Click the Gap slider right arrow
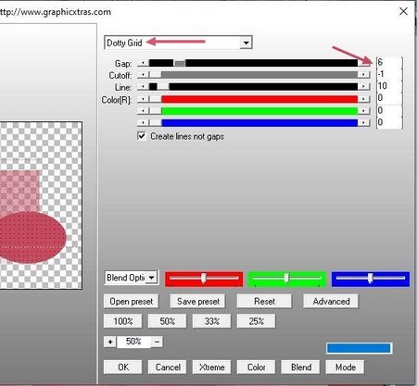Screen dimensions: 417x386 pos(364,63)
